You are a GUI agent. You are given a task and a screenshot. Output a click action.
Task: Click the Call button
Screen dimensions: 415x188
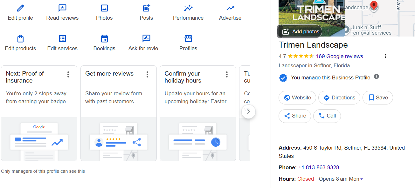(327, 116)
